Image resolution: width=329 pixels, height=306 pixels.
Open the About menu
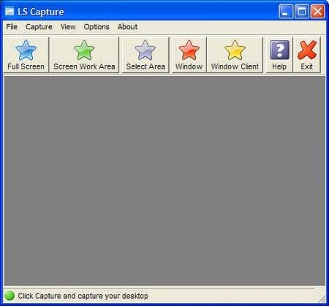[x=127, y=27]
